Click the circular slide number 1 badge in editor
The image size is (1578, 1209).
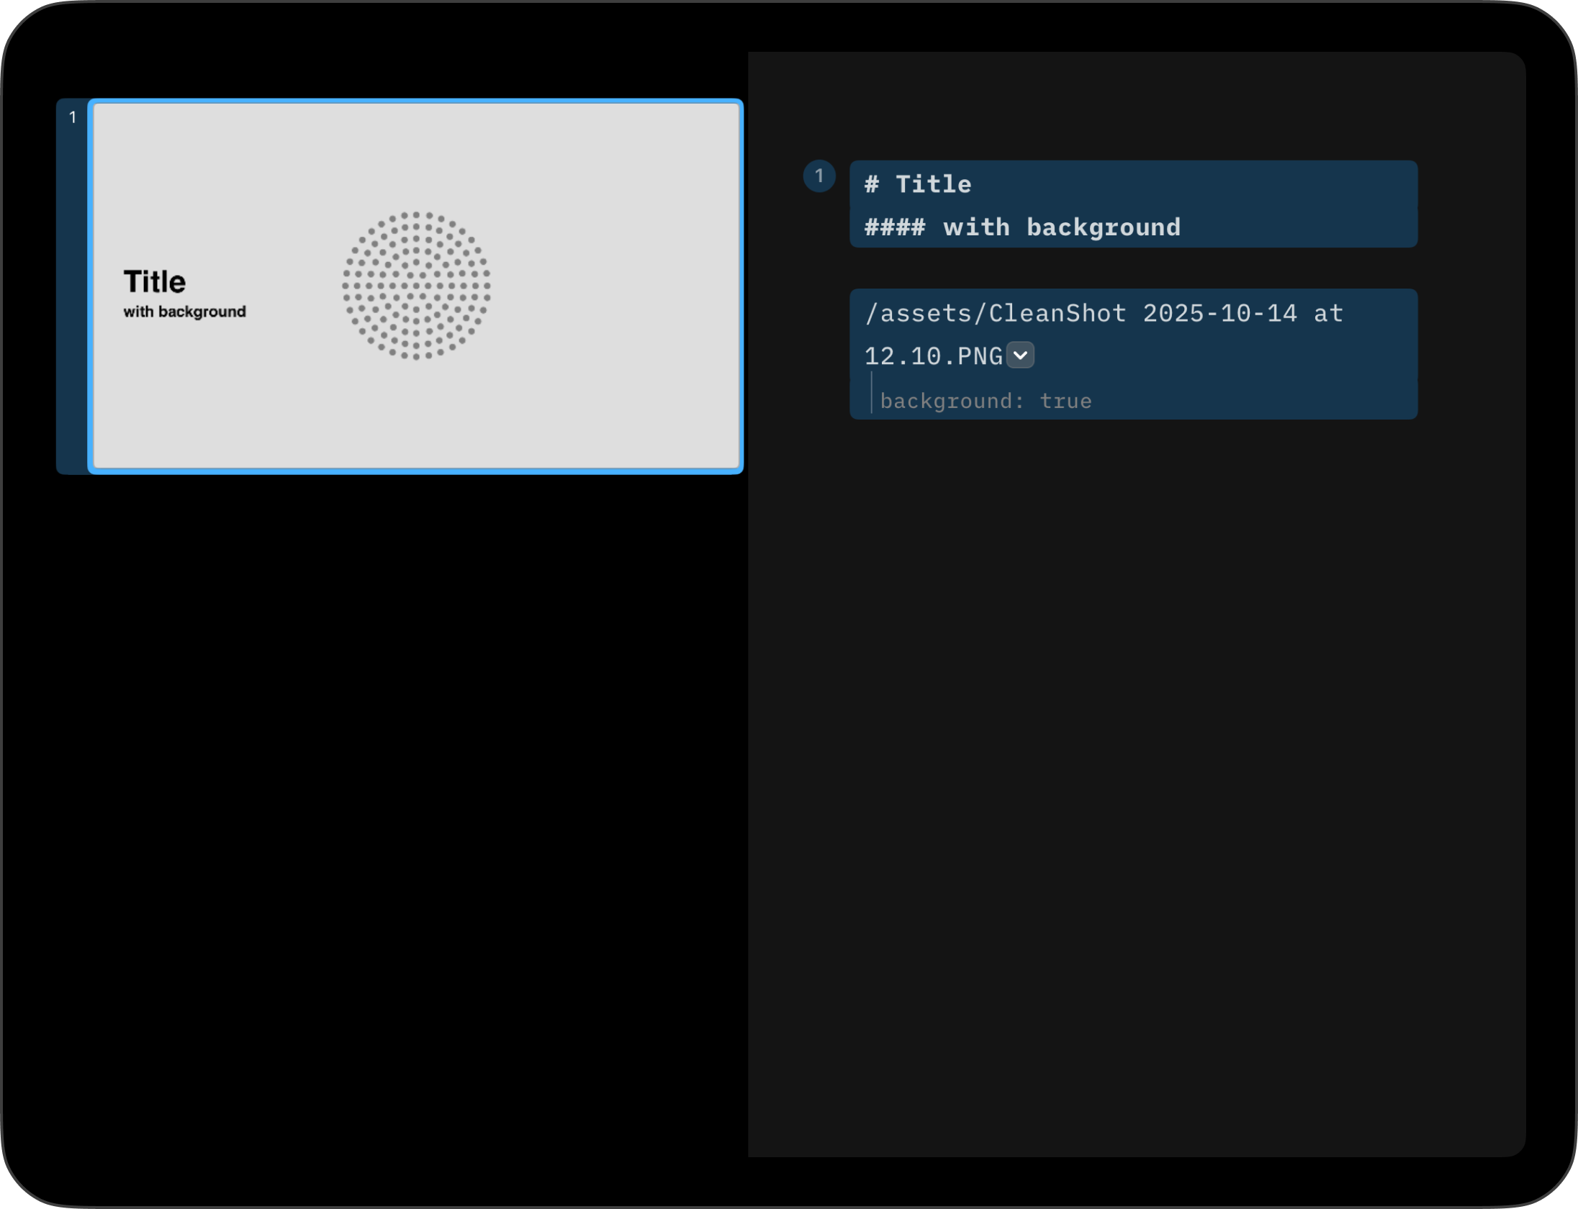click(x=819, y=176)
